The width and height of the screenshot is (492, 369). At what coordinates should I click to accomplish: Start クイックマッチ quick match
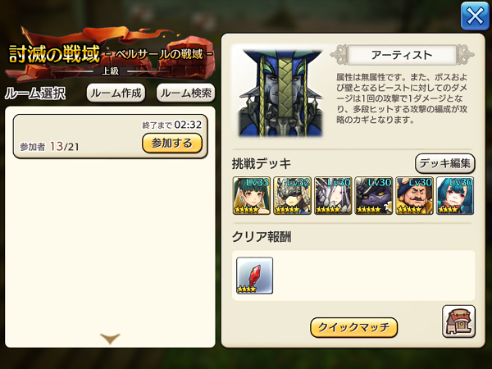[x=353, y=327]
